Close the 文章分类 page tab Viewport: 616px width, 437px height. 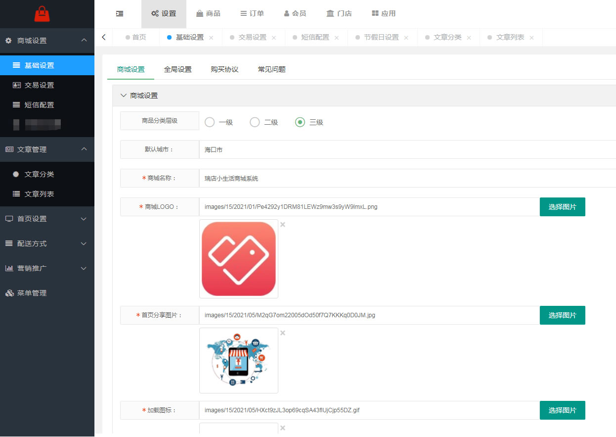pos(469,38)
